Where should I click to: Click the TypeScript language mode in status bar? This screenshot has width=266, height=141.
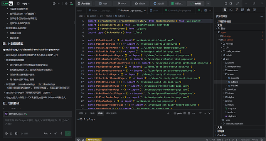(x=245, y=139)
